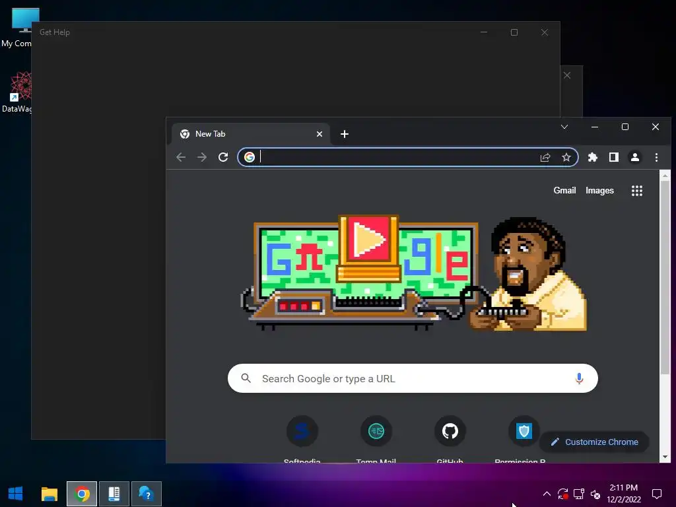Close the New Tab tab
Screen dimensions: 676x507
pyautogui.click(x=320, y=134)
